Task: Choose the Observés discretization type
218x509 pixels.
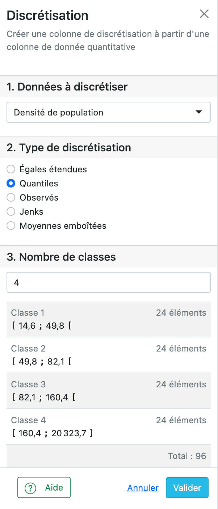Action: (11, 198)
